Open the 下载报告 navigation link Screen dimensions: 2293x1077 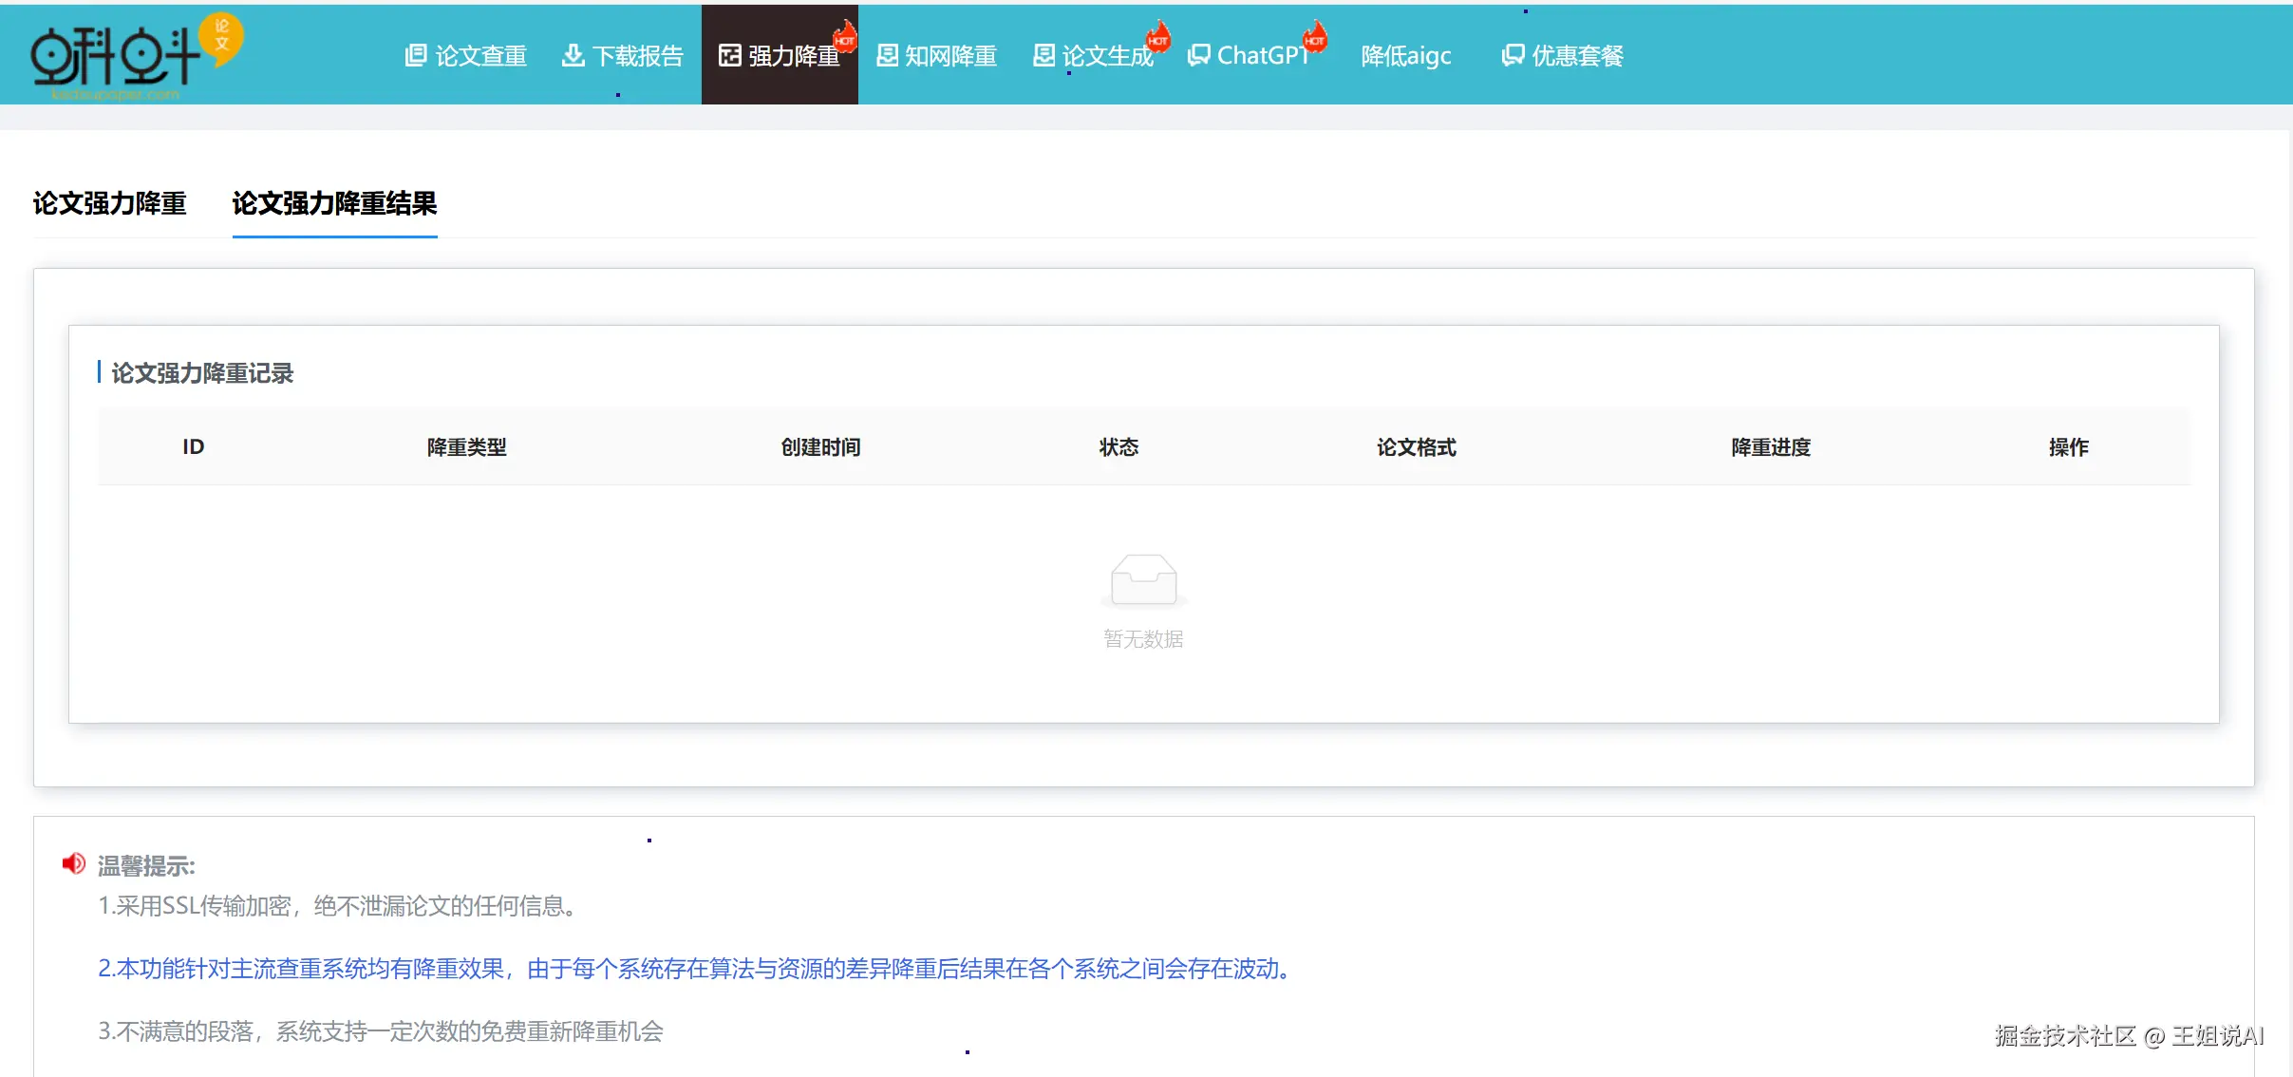pos(637,55)
